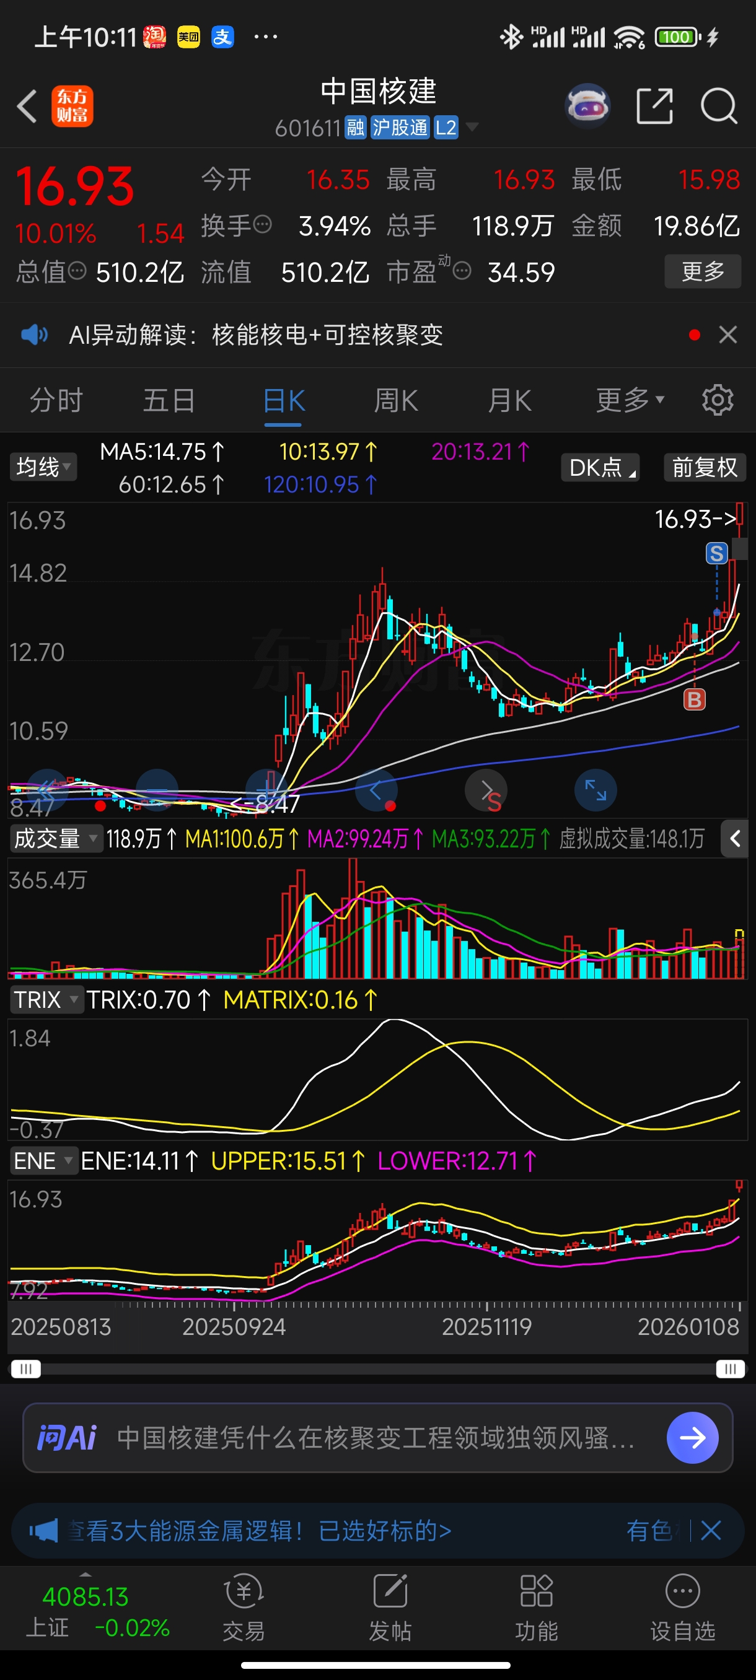Tap the zoom-in plus chart icon
This screenshot has width=756, height=1680.
point(268,790)
